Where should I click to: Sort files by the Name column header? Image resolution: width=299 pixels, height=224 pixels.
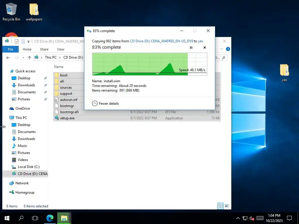59,67
